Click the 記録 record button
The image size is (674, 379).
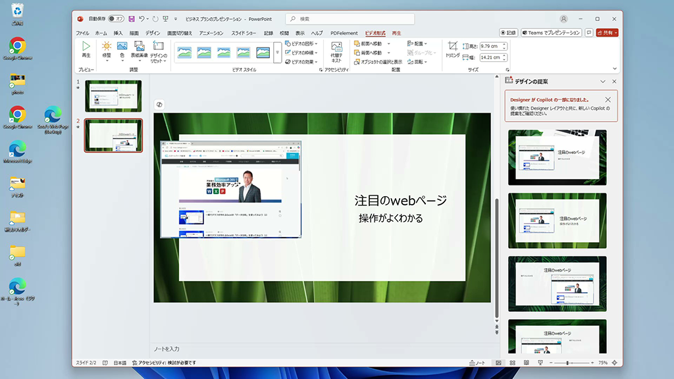509,33
